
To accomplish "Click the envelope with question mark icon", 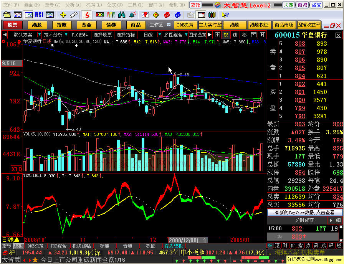I will click(145, 15).
